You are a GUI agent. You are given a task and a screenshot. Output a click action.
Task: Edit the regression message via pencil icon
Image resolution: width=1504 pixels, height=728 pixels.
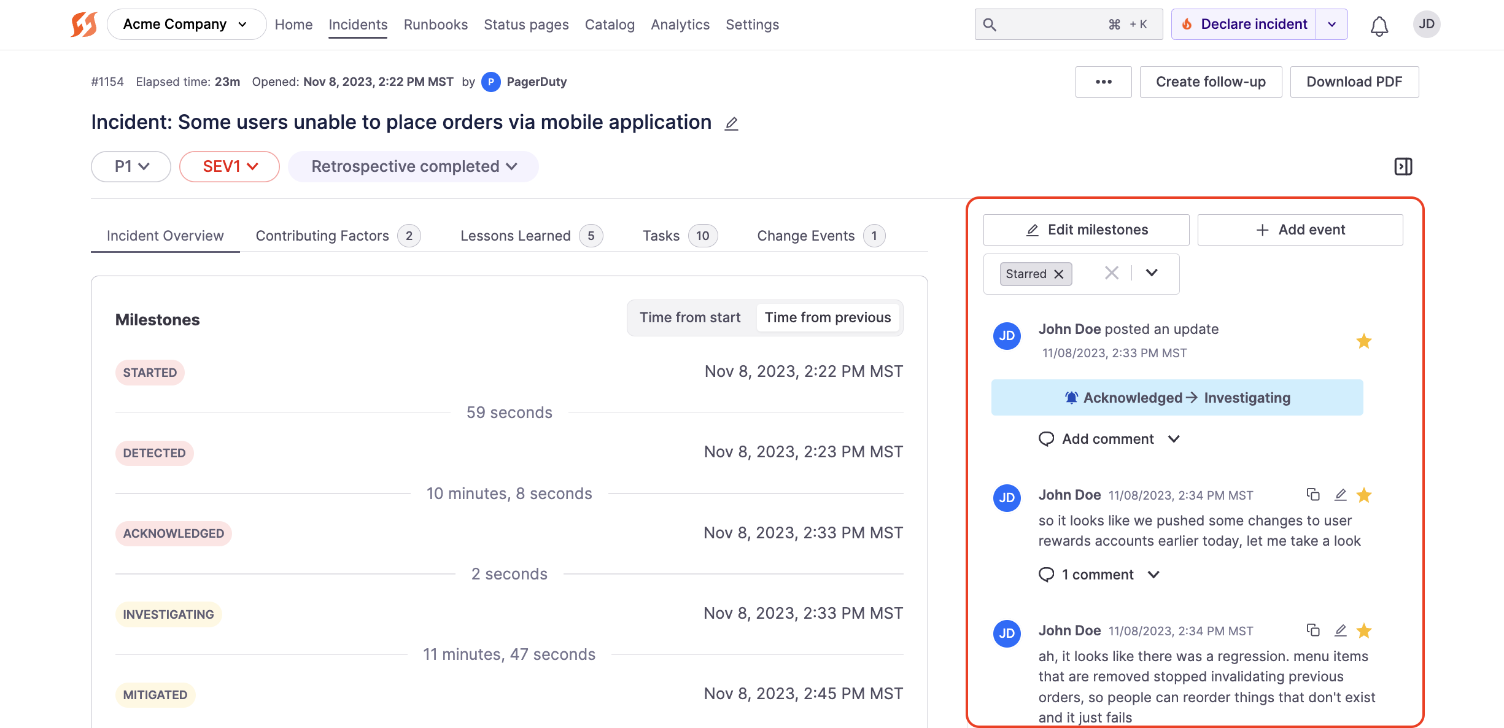[x=1340, y=630]
